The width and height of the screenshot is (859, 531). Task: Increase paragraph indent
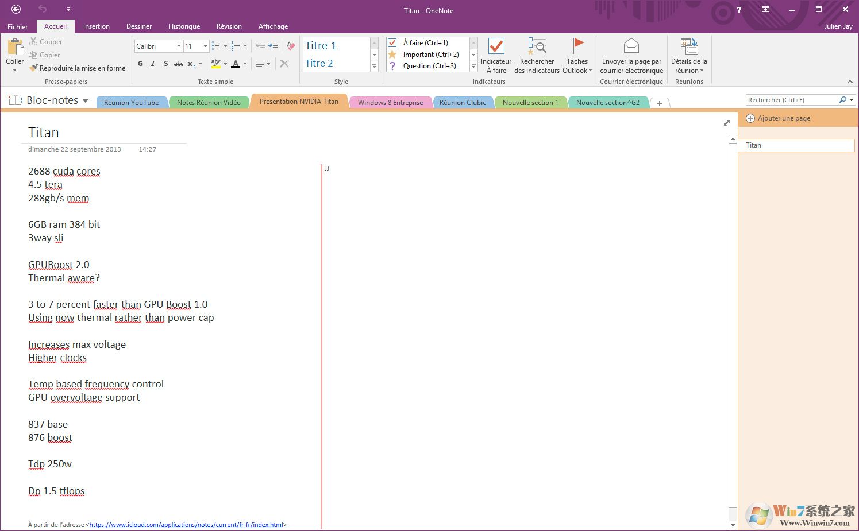click(273, 46)
